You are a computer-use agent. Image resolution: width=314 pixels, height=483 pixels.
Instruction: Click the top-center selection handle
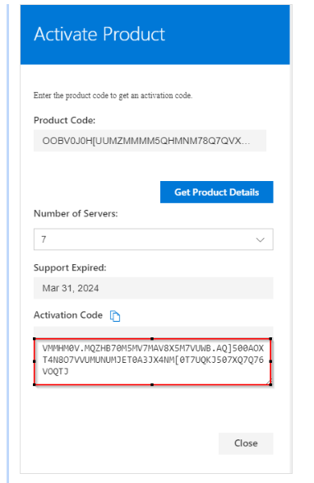pyautogui.click(x=152, y=339)
